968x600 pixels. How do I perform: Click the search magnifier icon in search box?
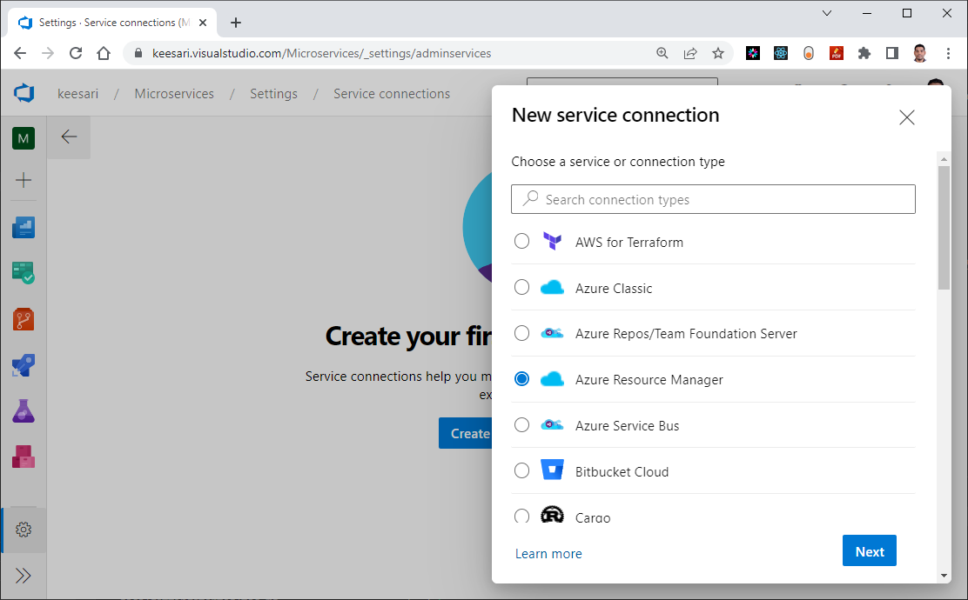pos(530,198)
